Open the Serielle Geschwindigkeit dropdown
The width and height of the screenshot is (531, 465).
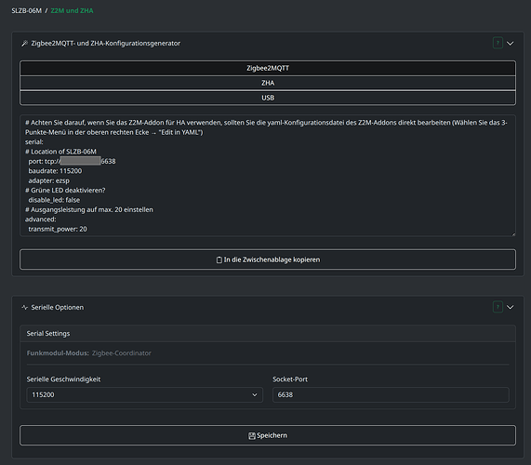[144, 395]
